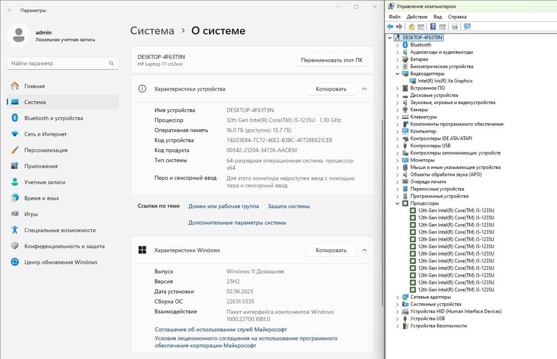Open the Действие menu
Viewport: 557px width, 359px height.
[x=417, y=17]
